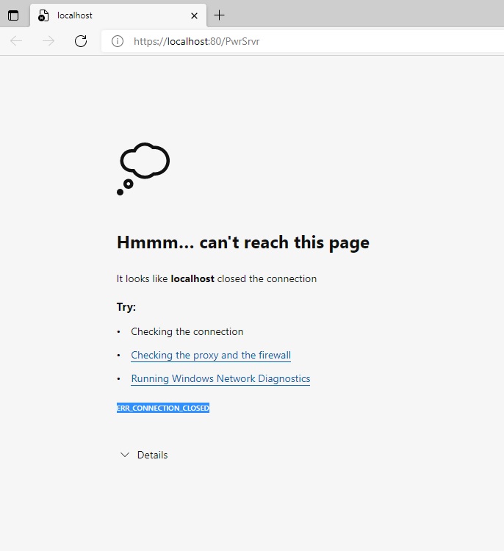504x551 pixels.
Task: Go forward using the forward arrow
Action: [48, 41]
